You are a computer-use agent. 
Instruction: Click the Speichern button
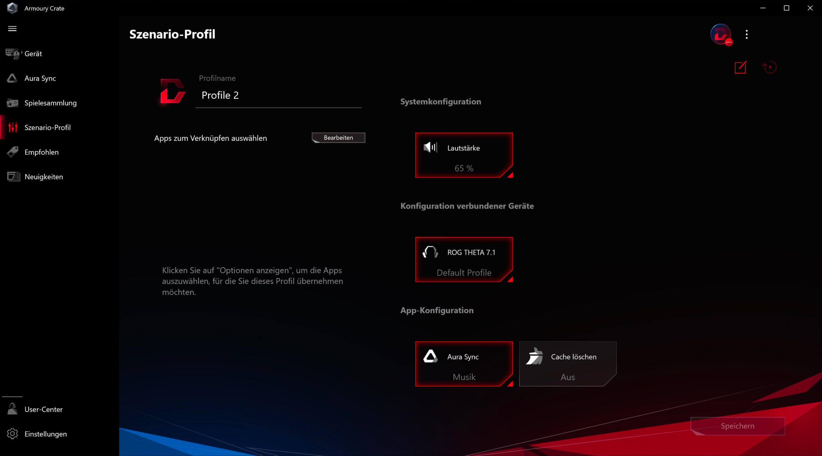[x=737, y=426]
